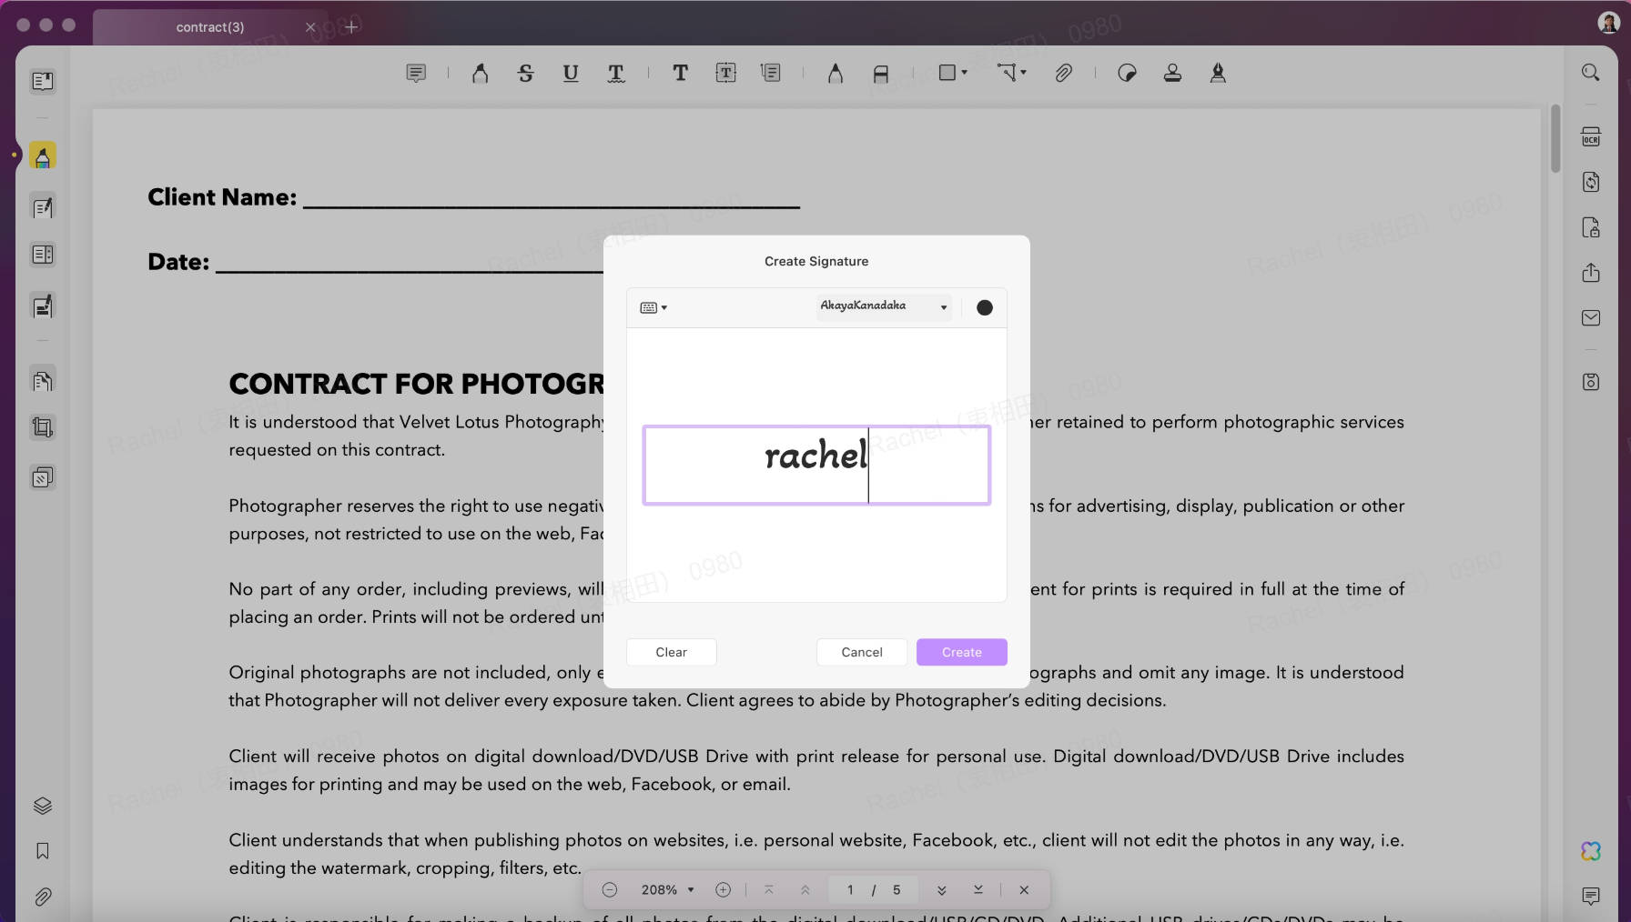Screen dimensions: 1631x922
Task: Open the fill and sign mode icon
Action: coord(43,306)
